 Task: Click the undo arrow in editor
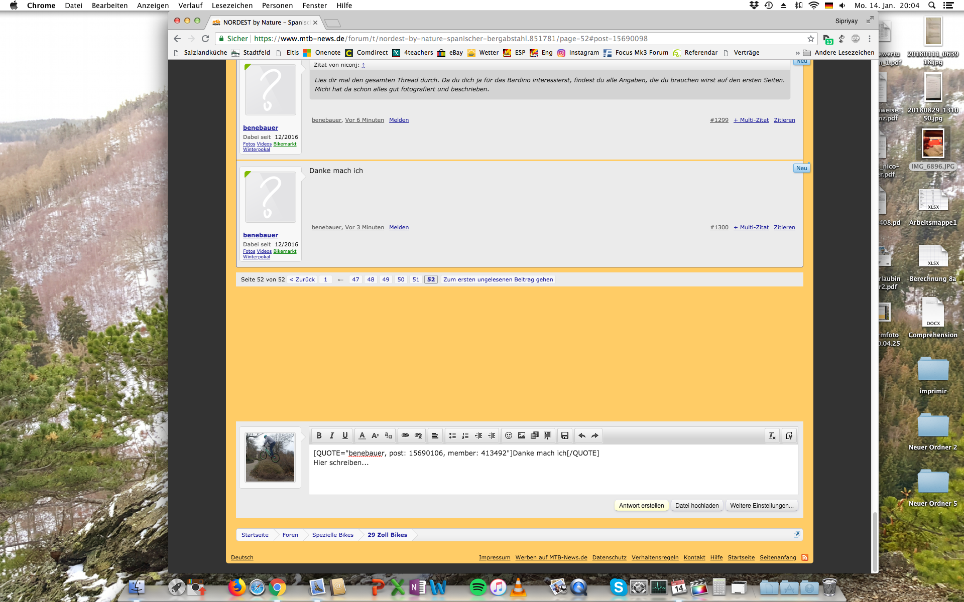pyautogui.click(x=582, y=435)
